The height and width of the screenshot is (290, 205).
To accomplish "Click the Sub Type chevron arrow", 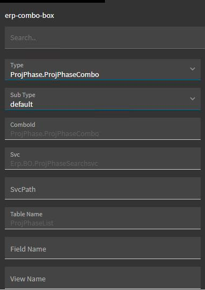I will (193, 99).
